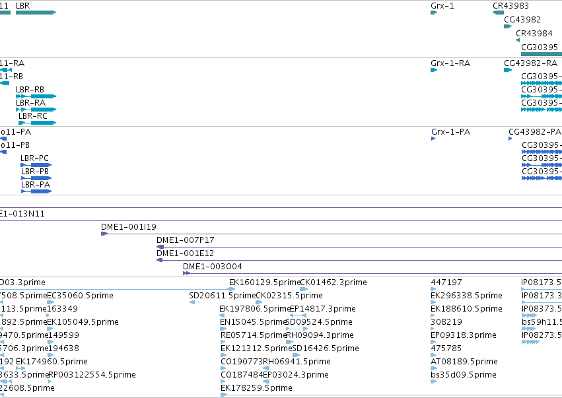Select the EK188610.5prime EST

click(x=433, y=315)
